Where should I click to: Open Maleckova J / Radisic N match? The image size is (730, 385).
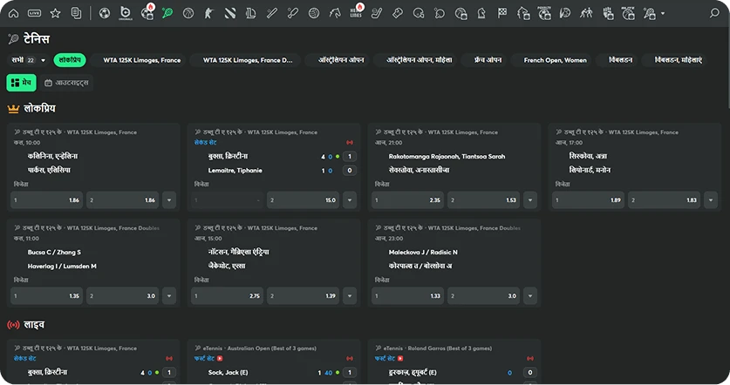click(423, 252)
